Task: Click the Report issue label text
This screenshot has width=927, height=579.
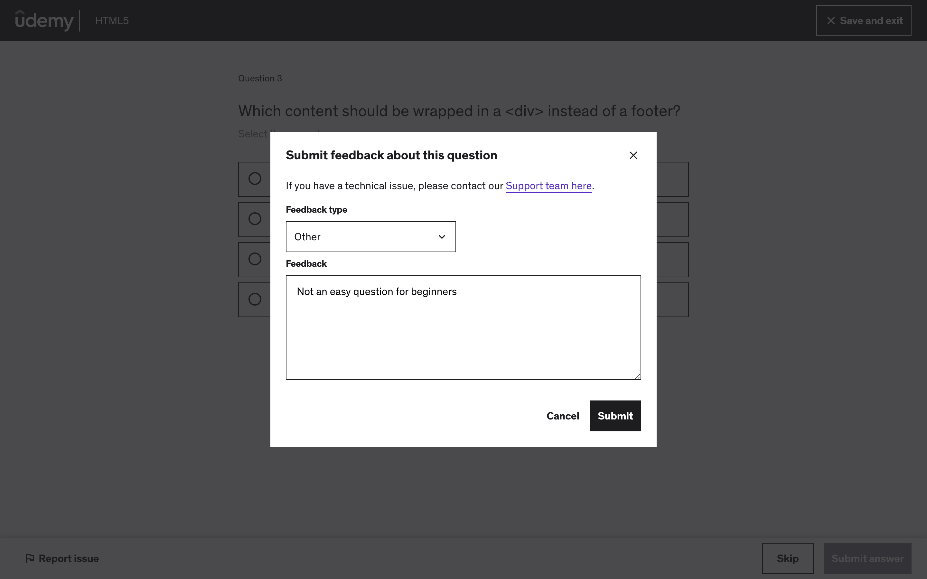Action: [69, 559]
